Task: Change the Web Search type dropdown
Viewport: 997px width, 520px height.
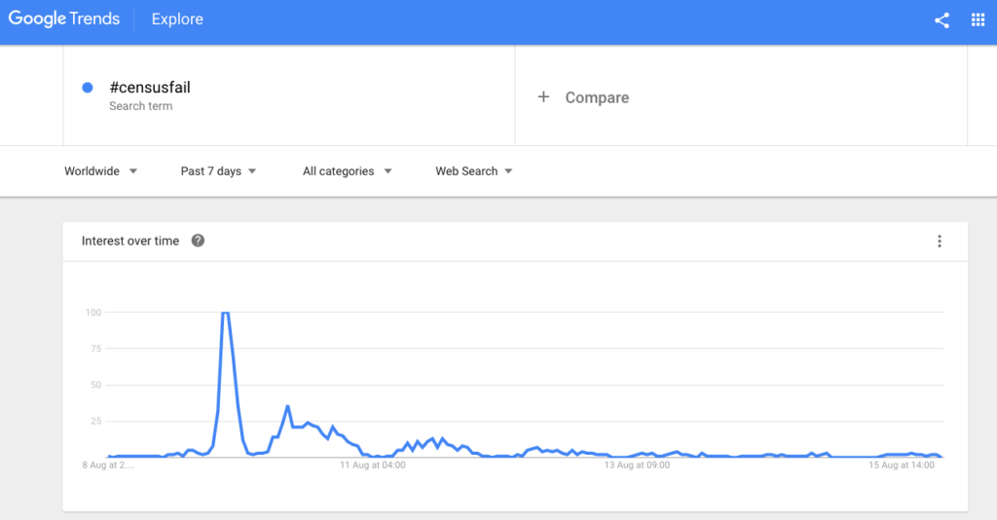Action: (x=474, y=171)
